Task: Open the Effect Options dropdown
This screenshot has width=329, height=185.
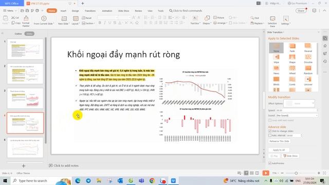Action: pyautogui.click(x=299, y=103)
